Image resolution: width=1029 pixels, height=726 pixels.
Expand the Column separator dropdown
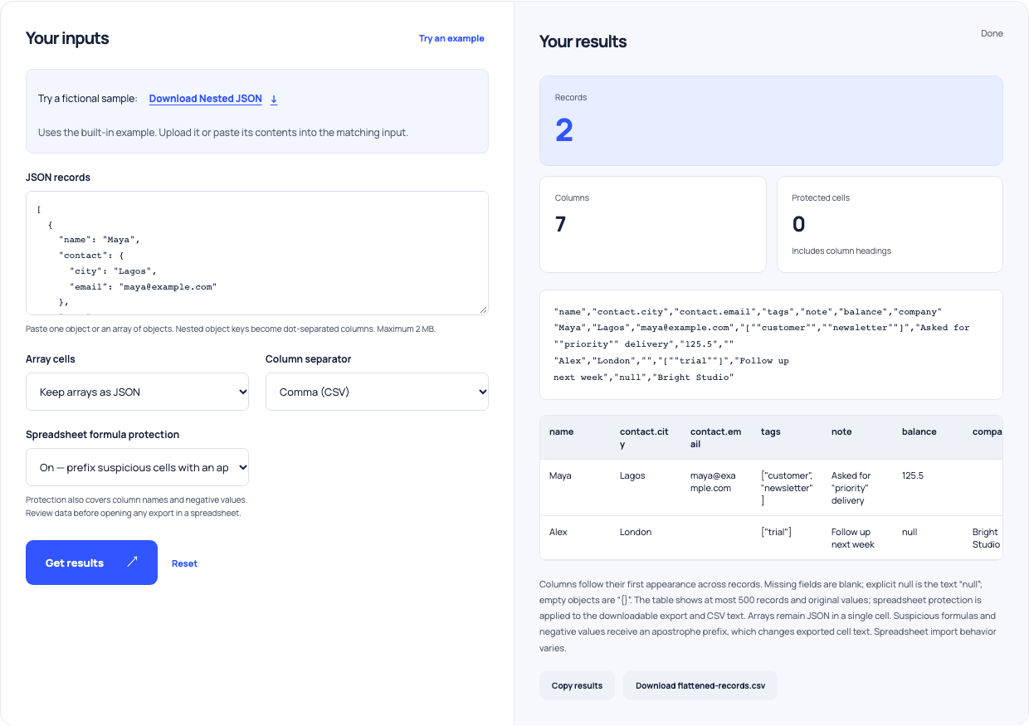pos(377,392)
